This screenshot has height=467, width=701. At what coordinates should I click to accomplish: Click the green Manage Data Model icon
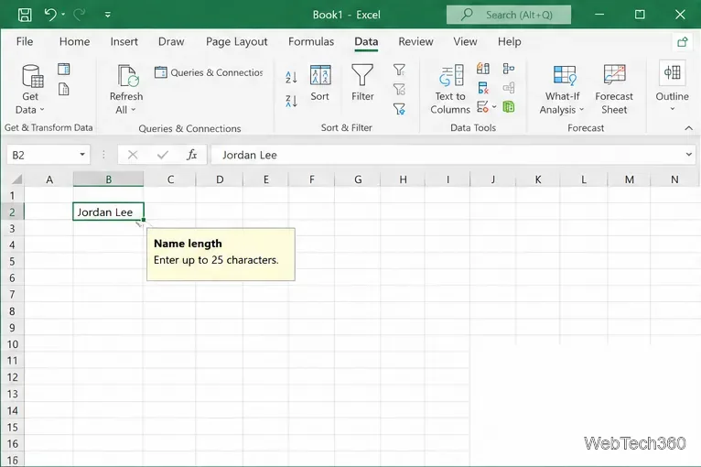509,107
